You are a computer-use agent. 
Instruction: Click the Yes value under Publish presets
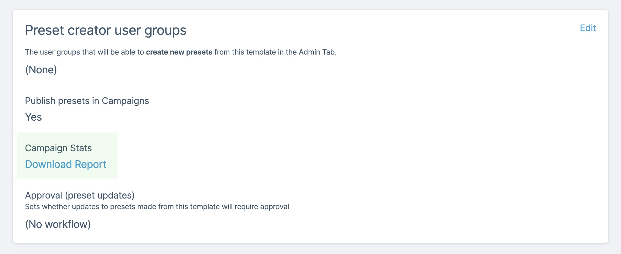coord(33,117)
